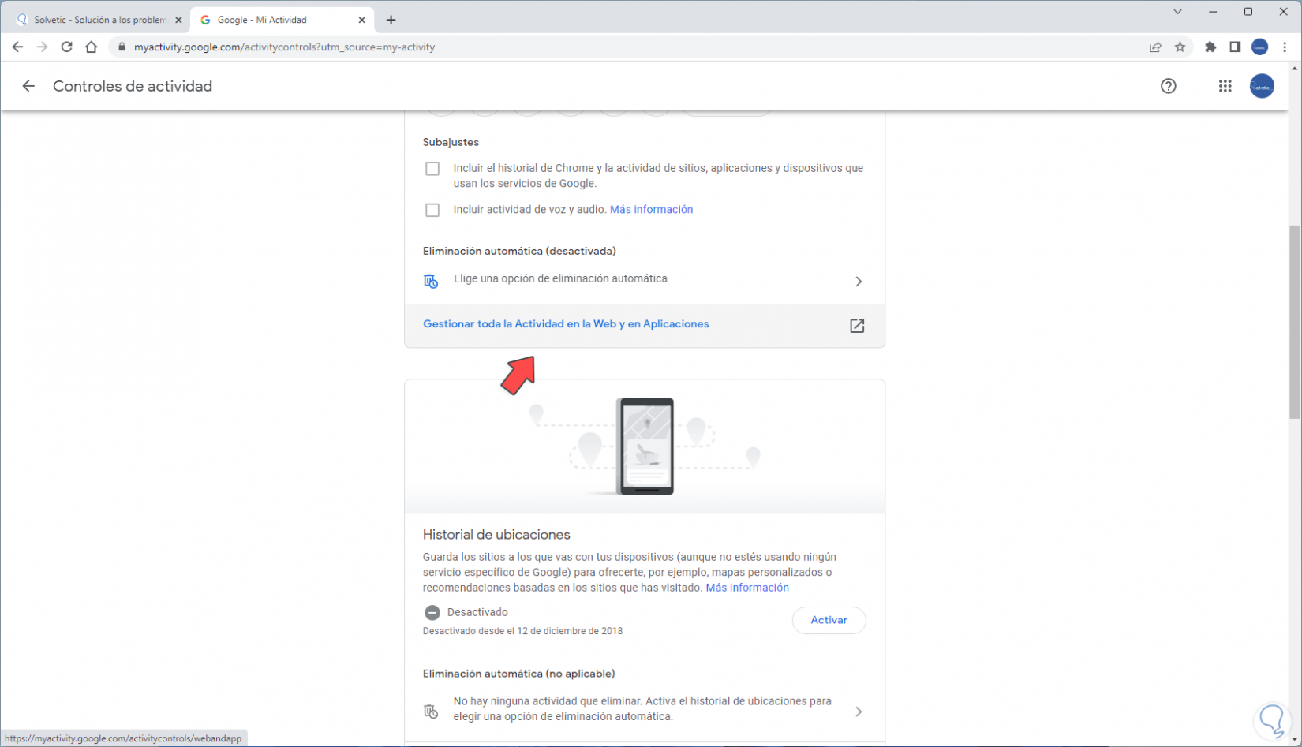Enable including Chrome history checkbox
This screenshot has width=1302, height=747.
(x=432, y=169)
